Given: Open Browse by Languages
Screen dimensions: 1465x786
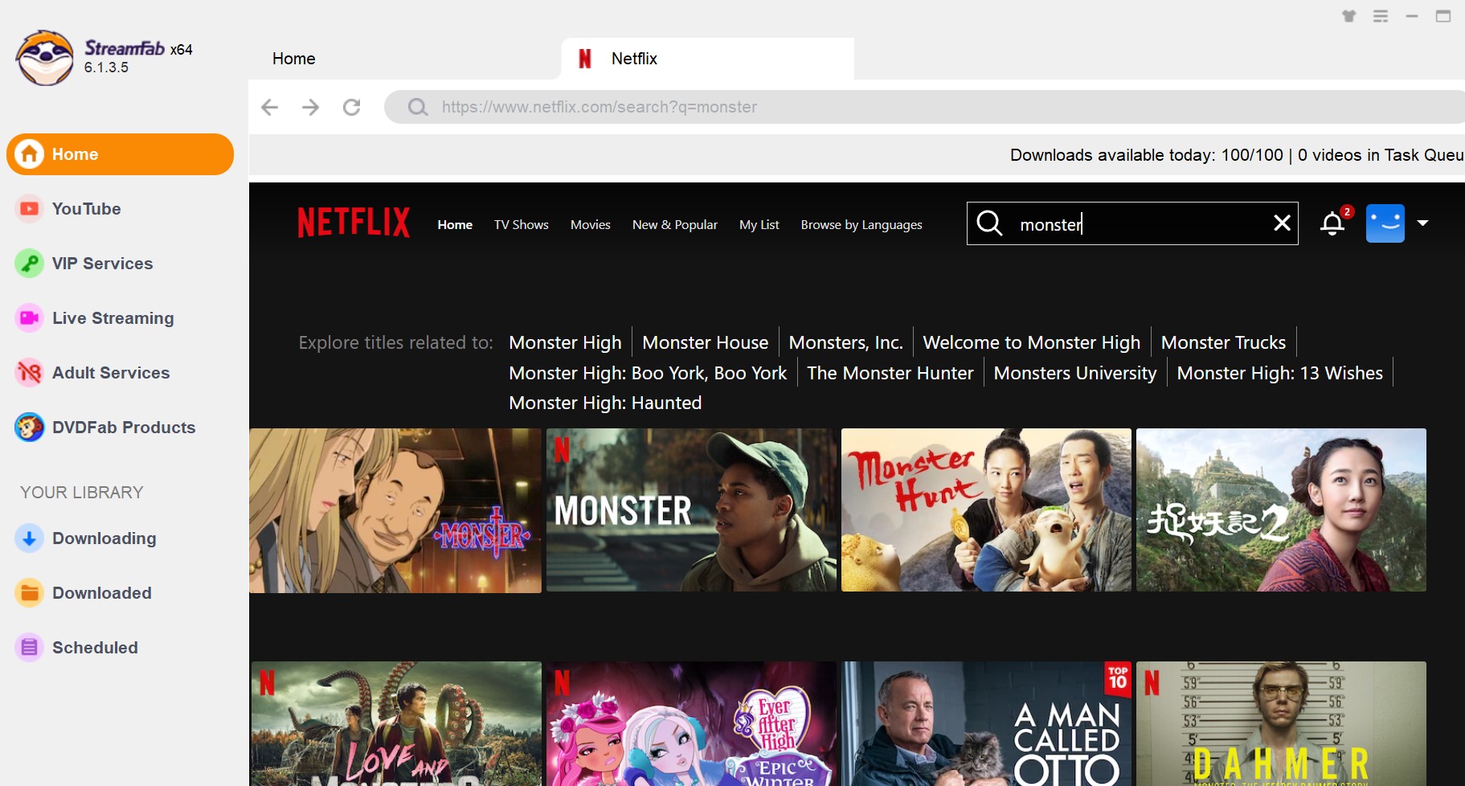Looking at the screenshot, I should 861,225.
